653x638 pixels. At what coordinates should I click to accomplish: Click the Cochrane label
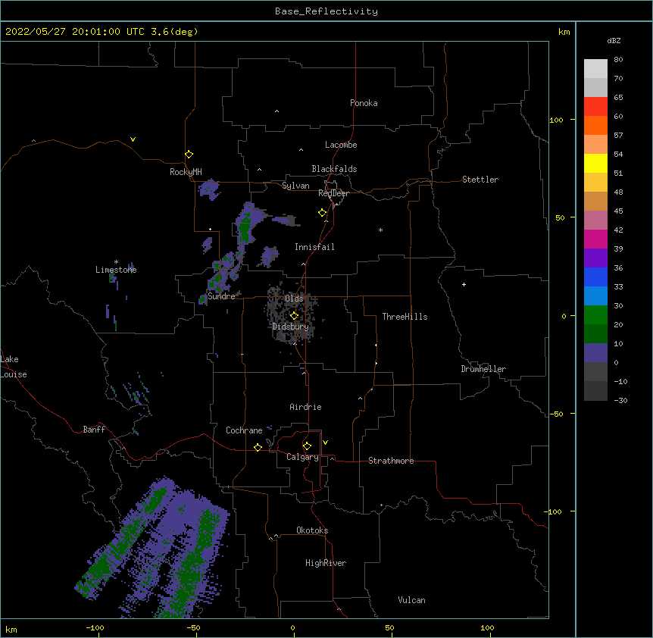tap(244, 430)
